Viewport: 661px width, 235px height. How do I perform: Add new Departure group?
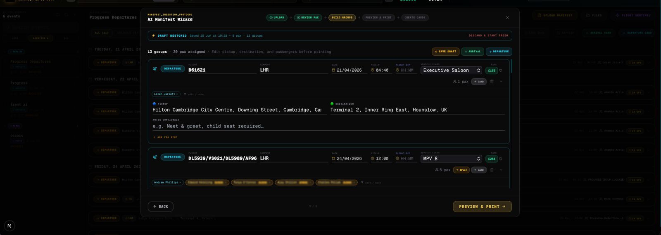click(x=499, y=52)
